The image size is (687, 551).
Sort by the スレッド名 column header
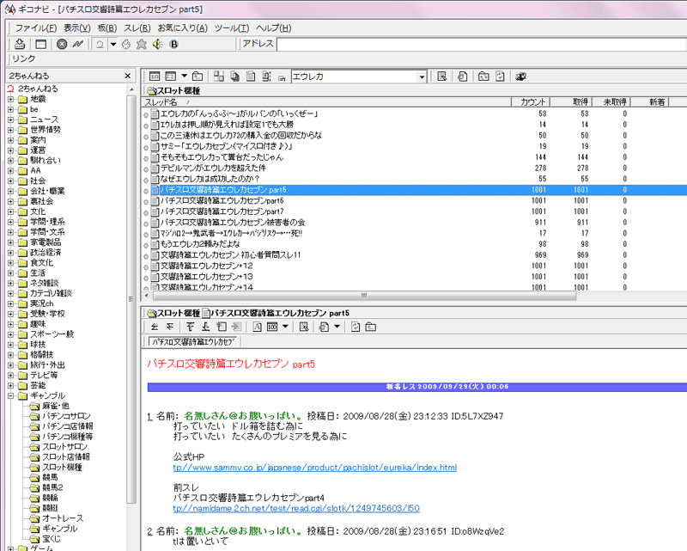click(x=327, y=102)
